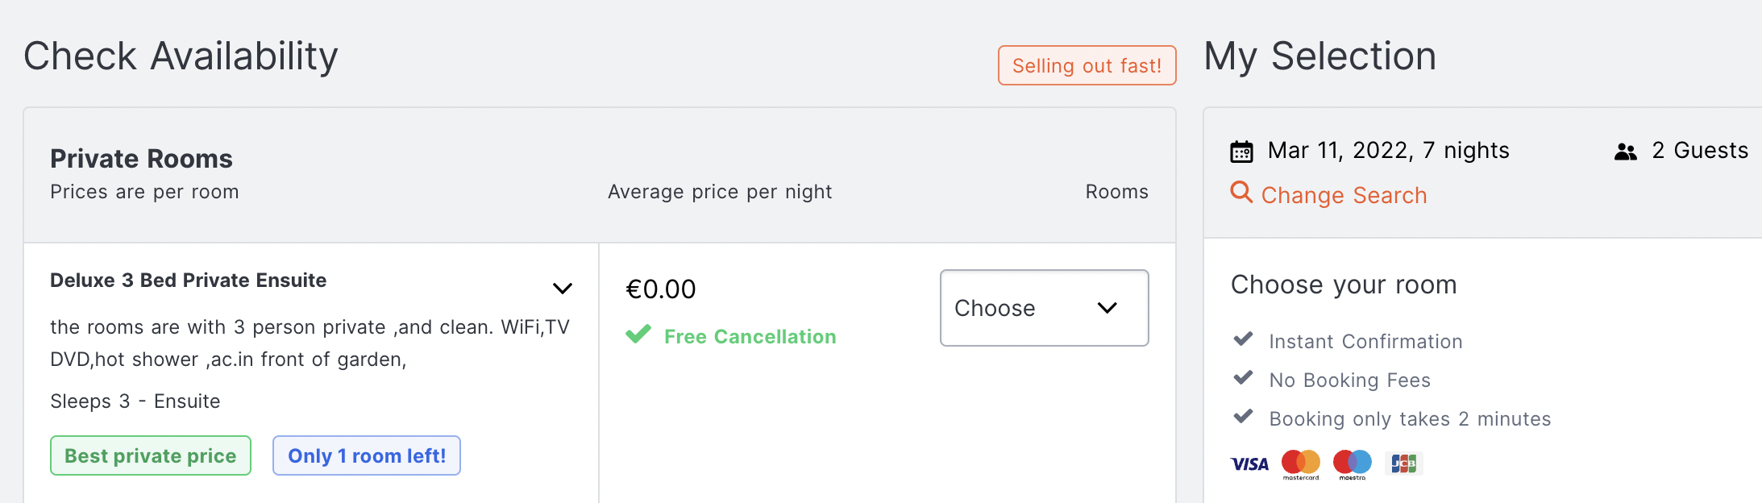Open the Choose rooms dropdown

(1045, 308)
